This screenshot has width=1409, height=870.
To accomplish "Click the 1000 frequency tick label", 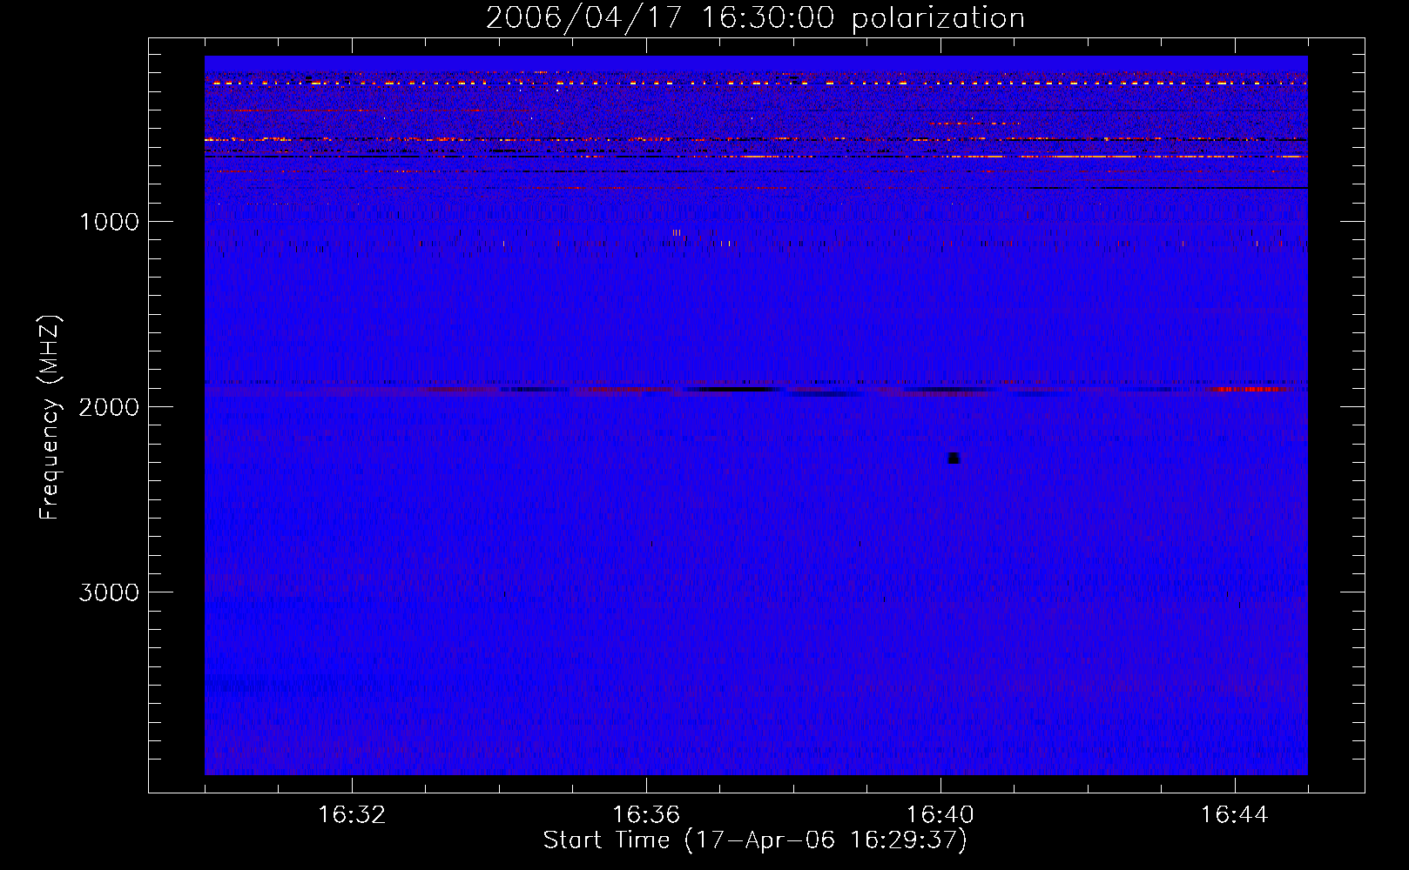I will tap(109, 222).
